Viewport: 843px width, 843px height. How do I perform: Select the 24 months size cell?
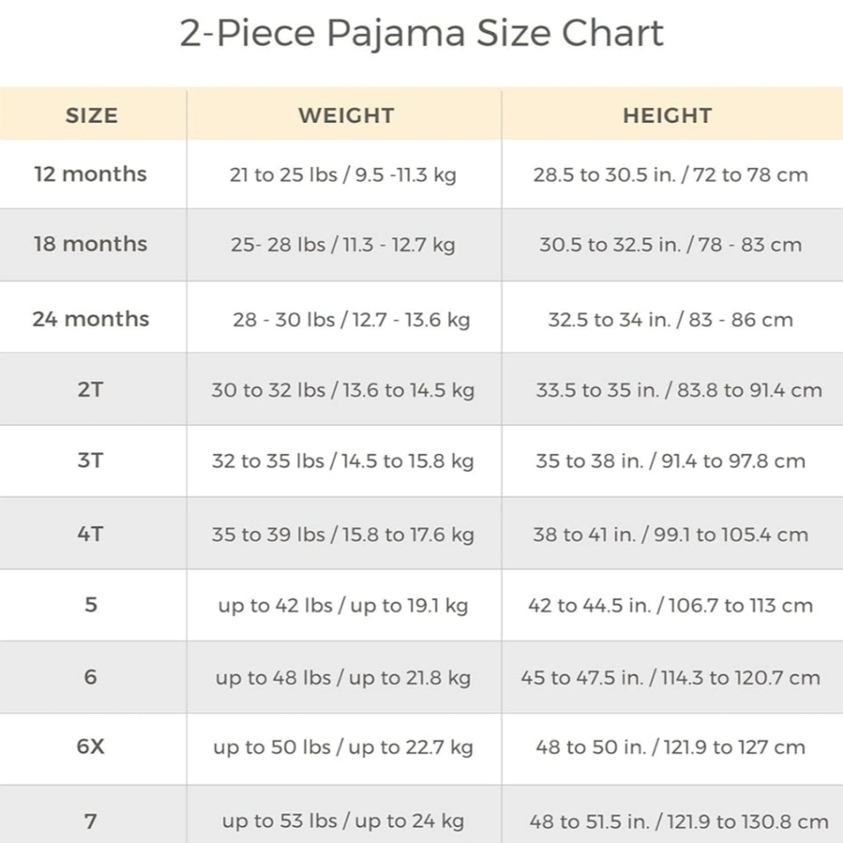tap(90, 319)
